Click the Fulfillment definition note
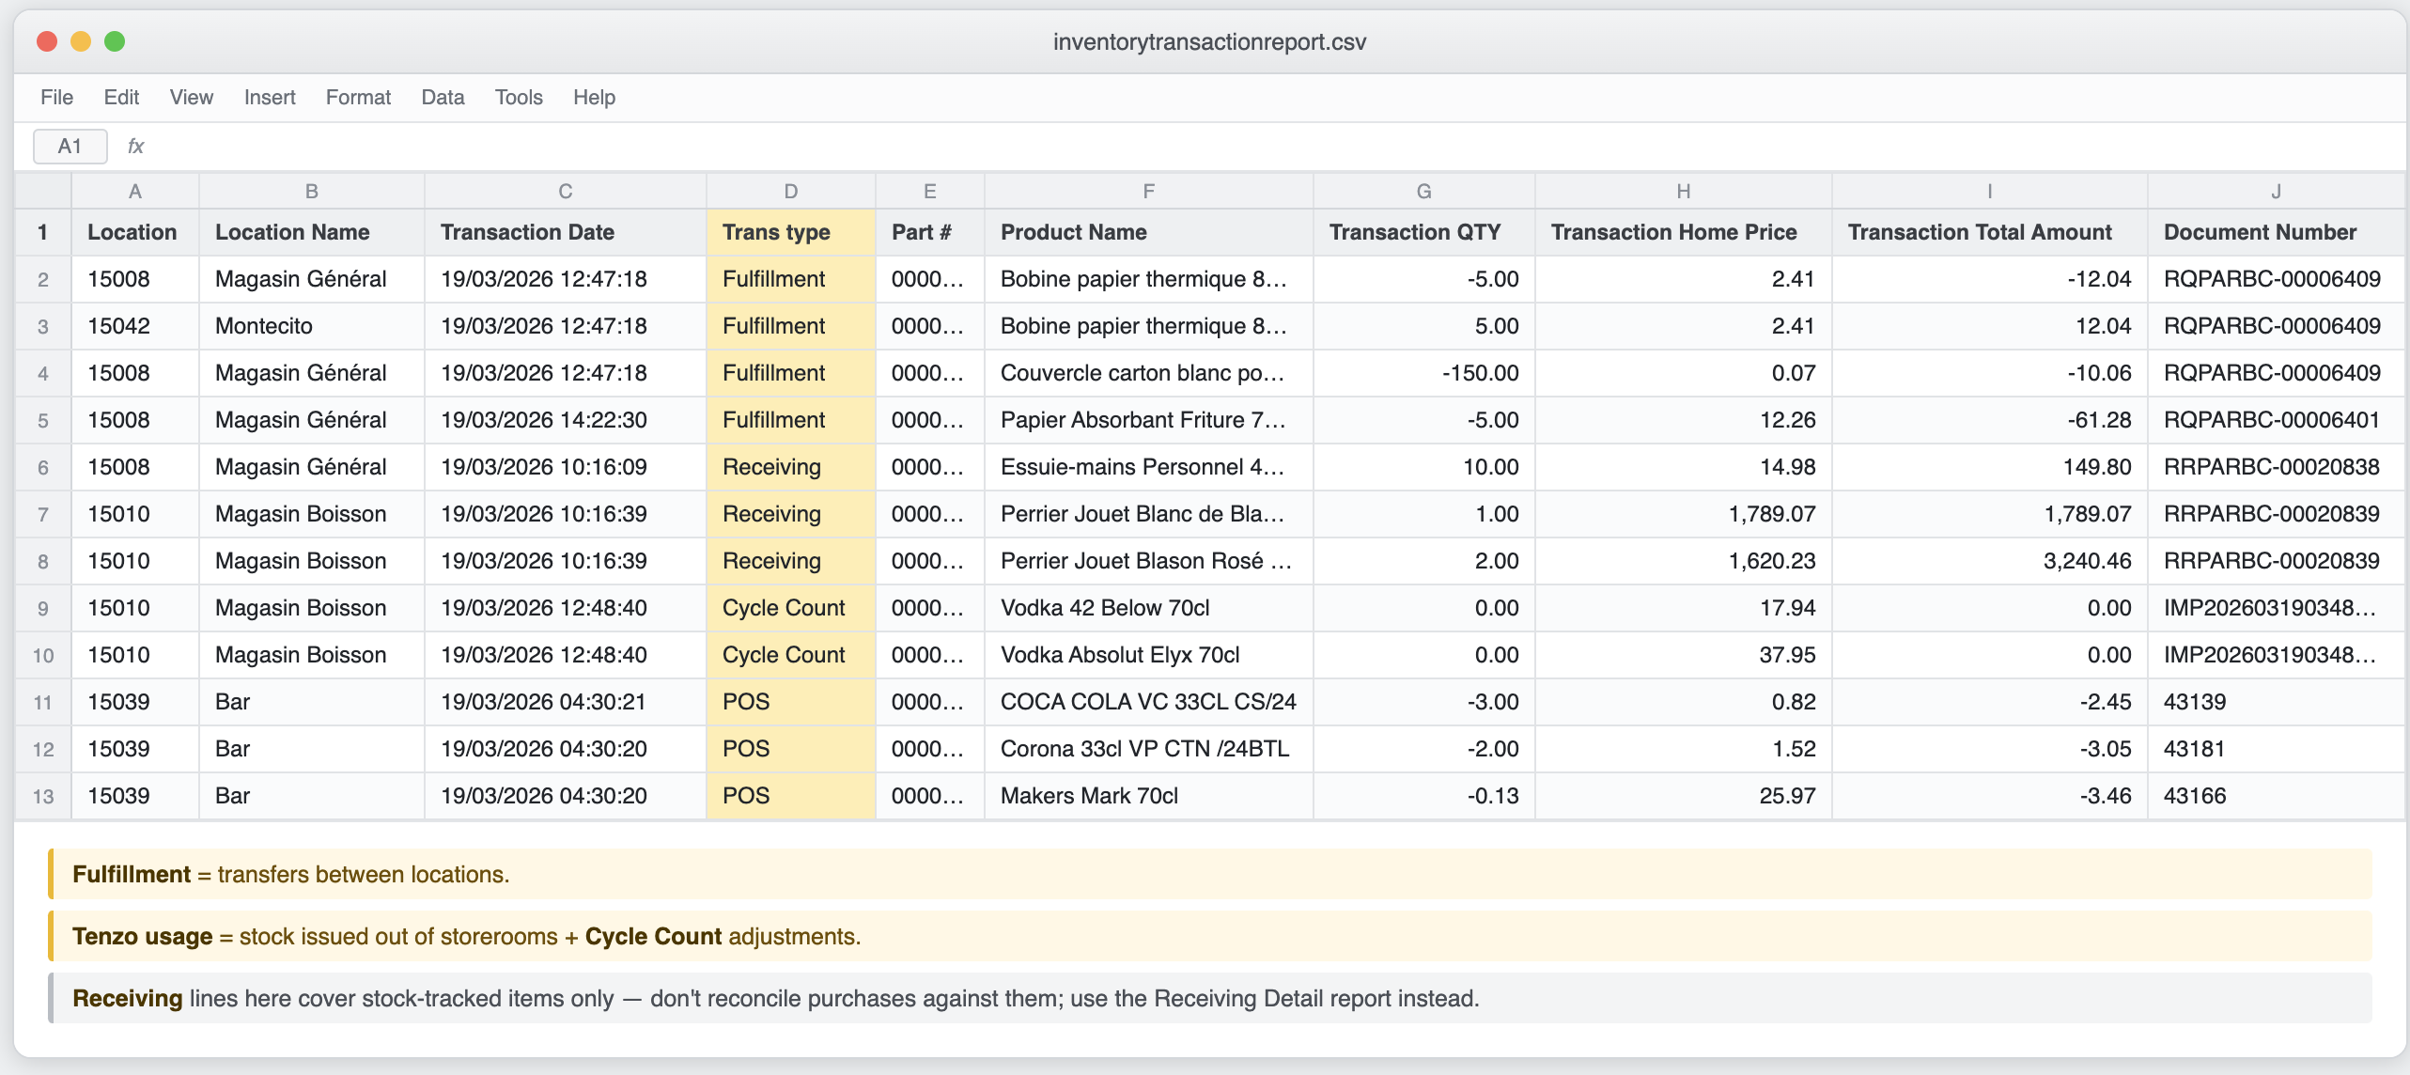2410x1075 pixels. click(x=1210, y=874)
